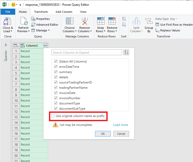Uncheck the sourceTradingPartnerID column
Image resolution: width=193 pixels, height=162 pixels.
tap(56, 82)
